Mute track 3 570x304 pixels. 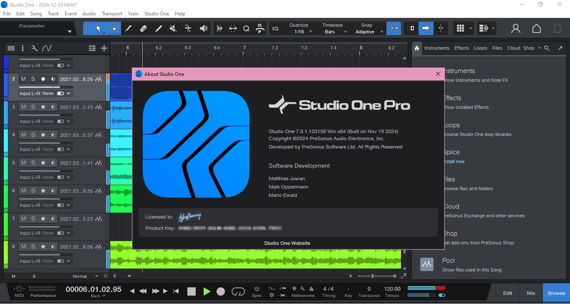23,107
